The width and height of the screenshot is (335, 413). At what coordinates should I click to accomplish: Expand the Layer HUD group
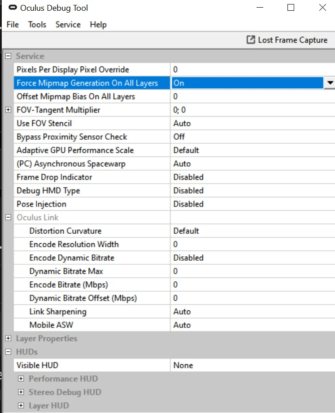pyautogui.click(x=21, y=405)
